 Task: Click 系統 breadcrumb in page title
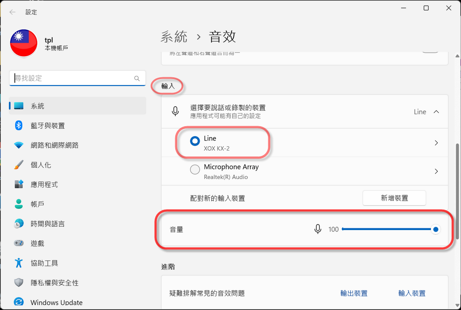(x=174, y=37)
